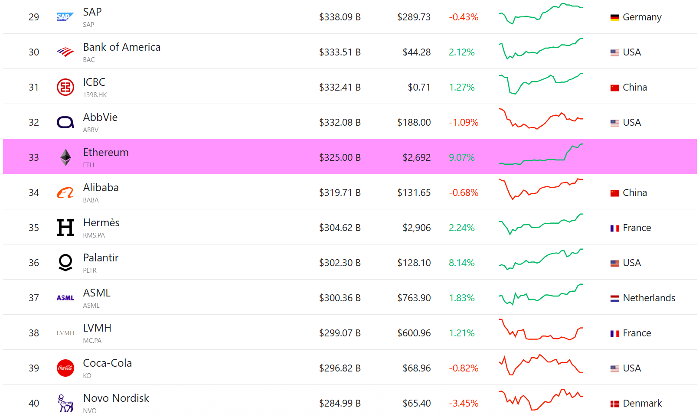This screenshot has height=417, width=699.
Task: Click the Denmark flag for Novo Nordisk
Action: [x=614, y=403]
